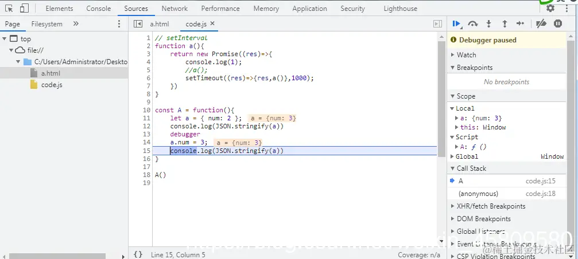Expand the this: Window entry

[x=457, y=127]
